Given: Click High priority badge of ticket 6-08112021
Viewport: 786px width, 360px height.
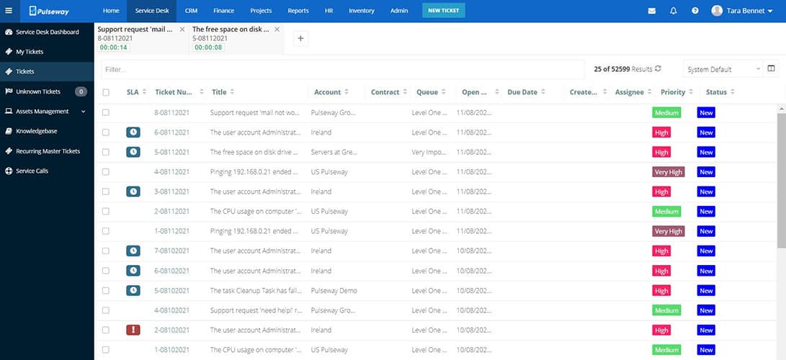Looking at the screenshot, I should pos(661,132).
